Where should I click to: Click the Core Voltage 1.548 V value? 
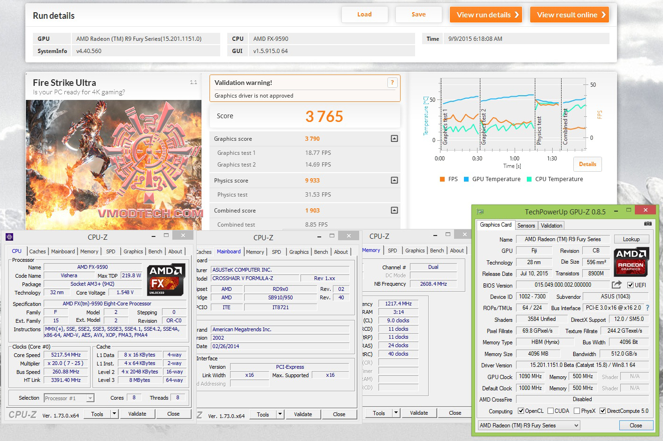pos(125,292)
